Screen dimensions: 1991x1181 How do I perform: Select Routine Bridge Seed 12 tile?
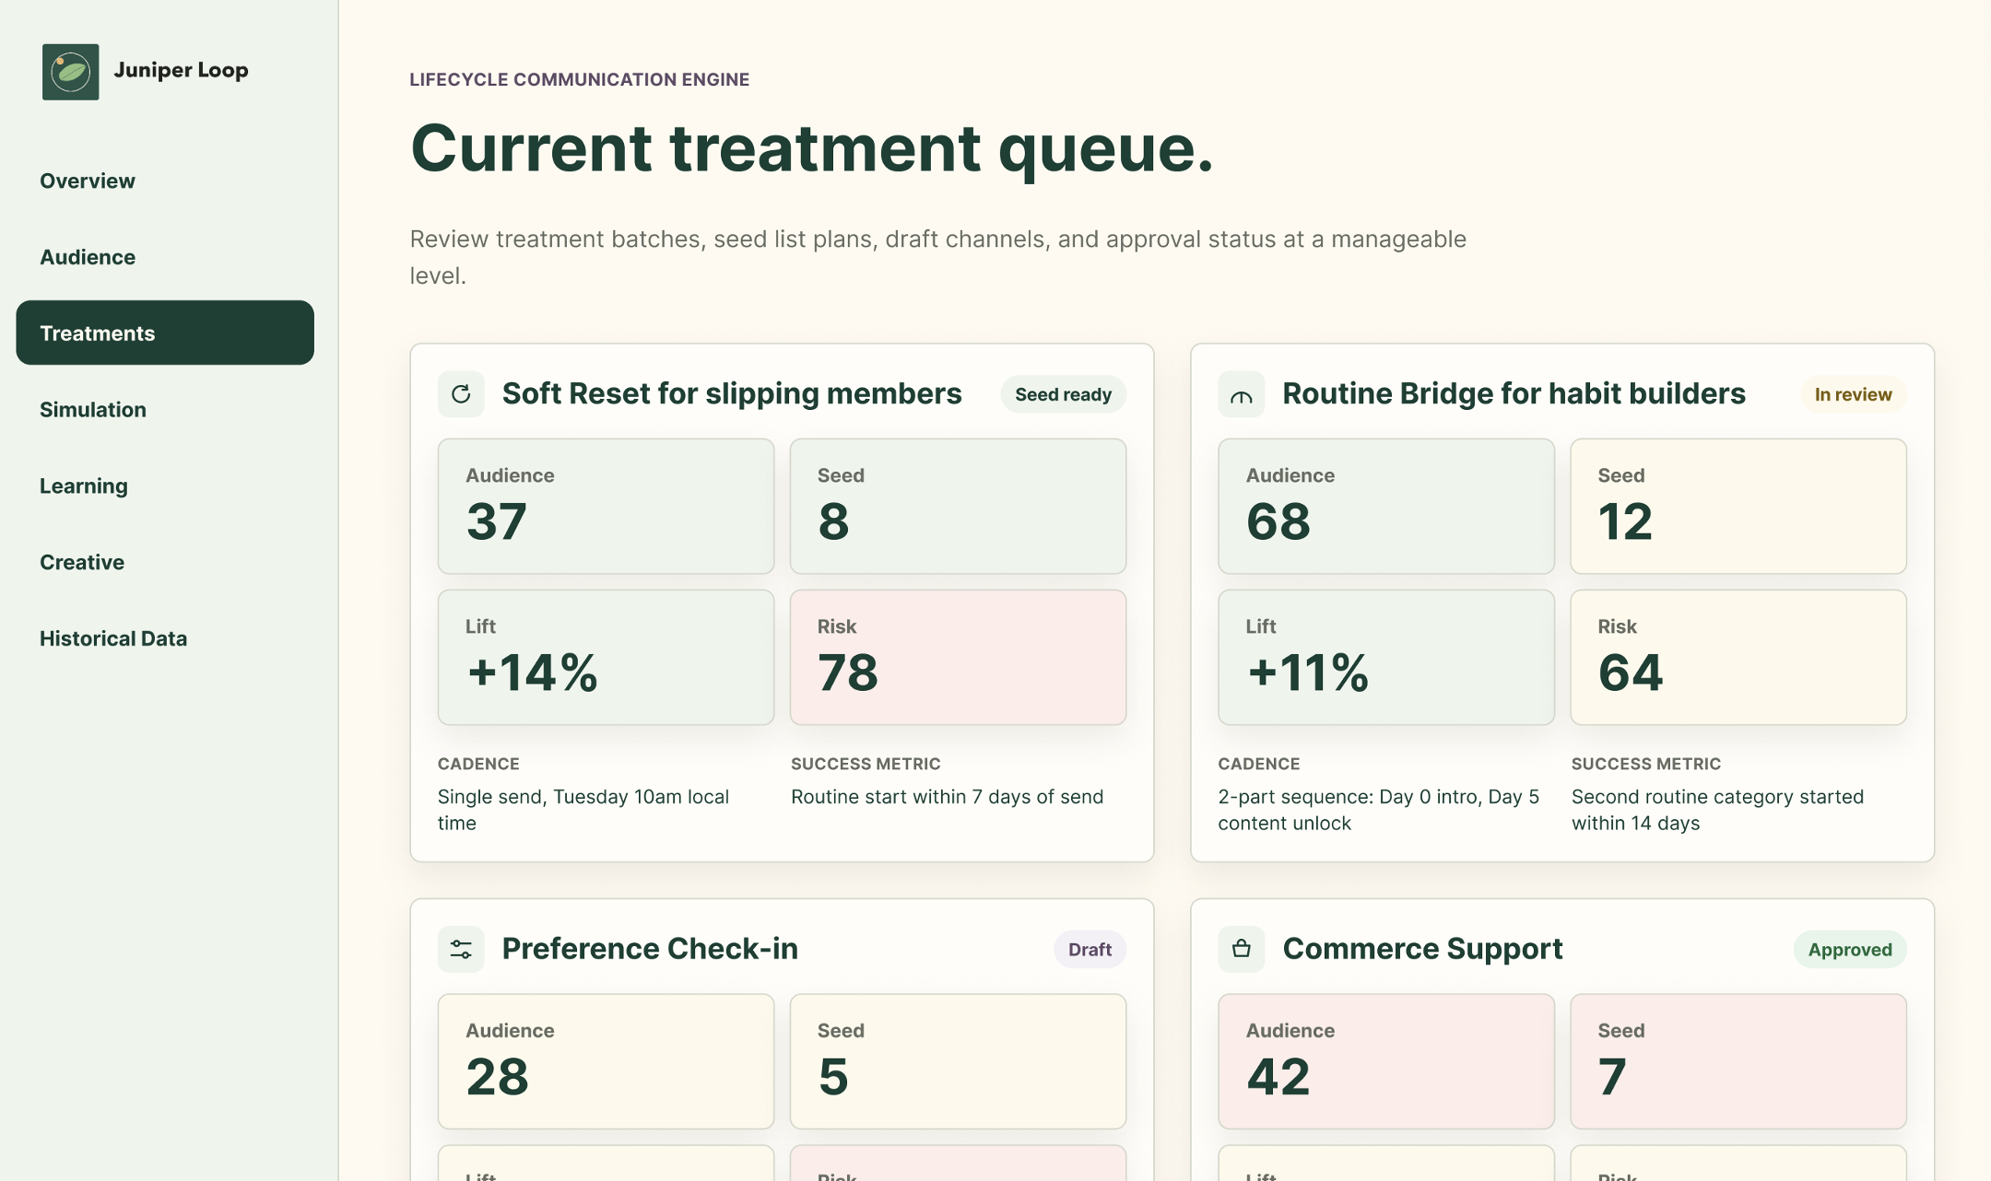click(1738, 506)
